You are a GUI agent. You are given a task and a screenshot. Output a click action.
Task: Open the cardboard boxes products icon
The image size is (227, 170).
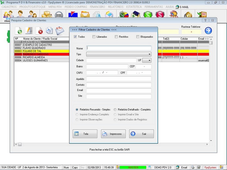click(47, 14)
